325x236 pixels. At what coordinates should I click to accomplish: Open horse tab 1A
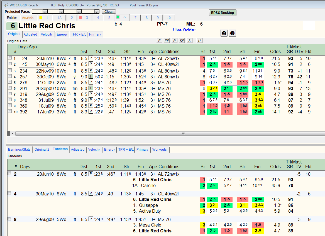pyautogui.click(x=59, y=18)
